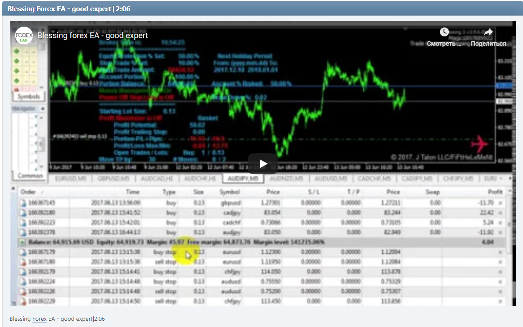Click the share arrow icon

coord(488,32)
